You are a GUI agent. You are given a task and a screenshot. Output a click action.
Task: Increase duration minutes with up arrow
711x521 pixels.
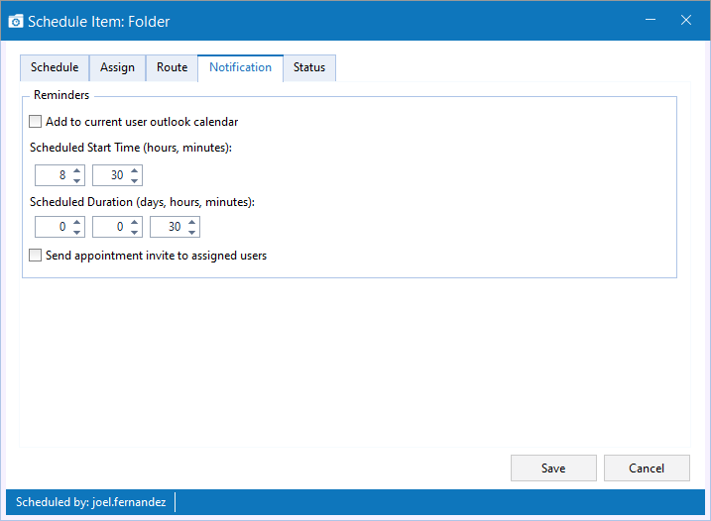(192, 222)
